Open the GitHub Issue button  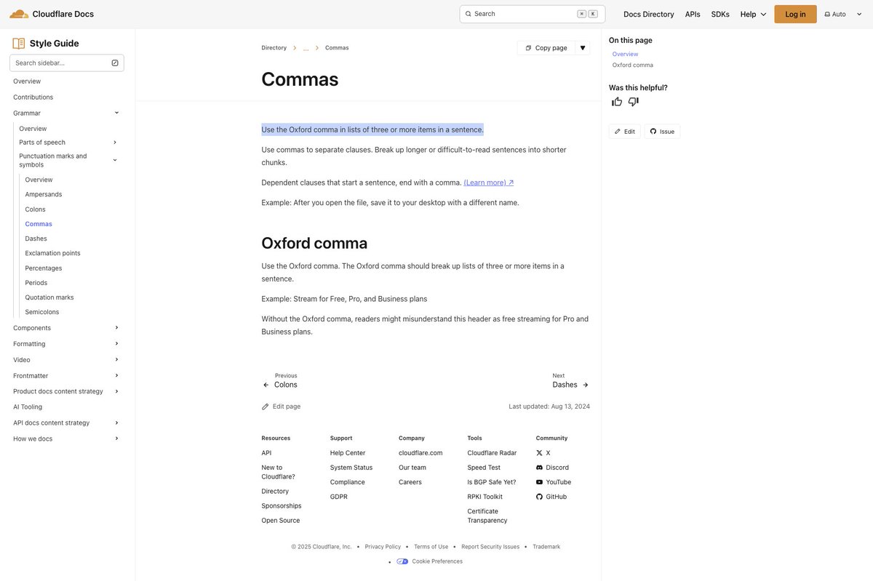tap(662, 132)
